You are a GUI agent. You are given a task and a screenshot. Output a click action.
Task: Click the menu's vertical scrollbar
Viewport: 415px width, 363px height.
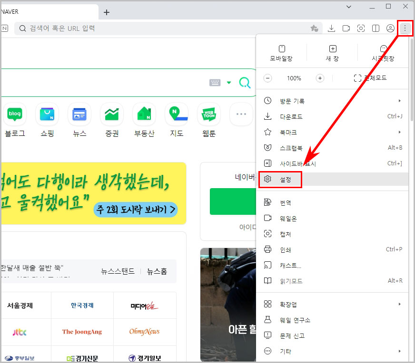pyautogui.click(x=411, y=79)
